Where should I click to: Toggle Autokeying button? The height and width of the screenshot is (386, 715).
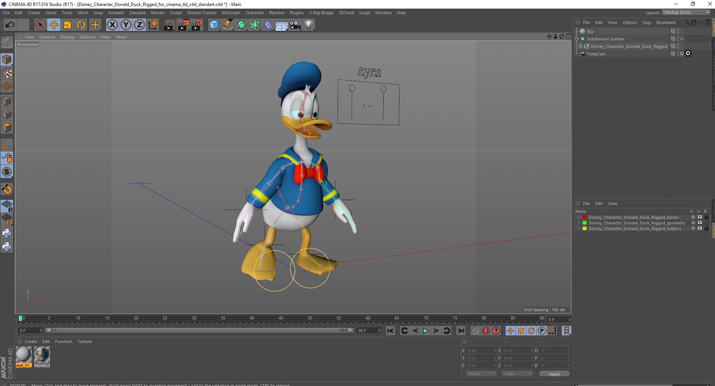pyautogui.click(x=486, y=331)
